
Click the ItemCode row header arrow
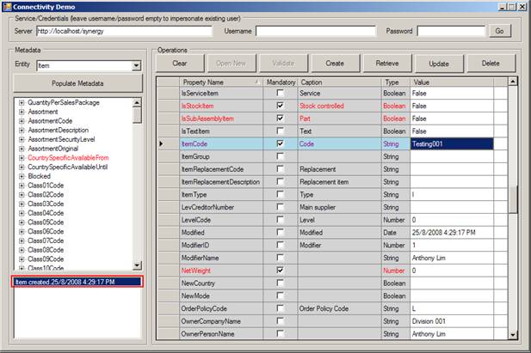click(x=168, y=143)
